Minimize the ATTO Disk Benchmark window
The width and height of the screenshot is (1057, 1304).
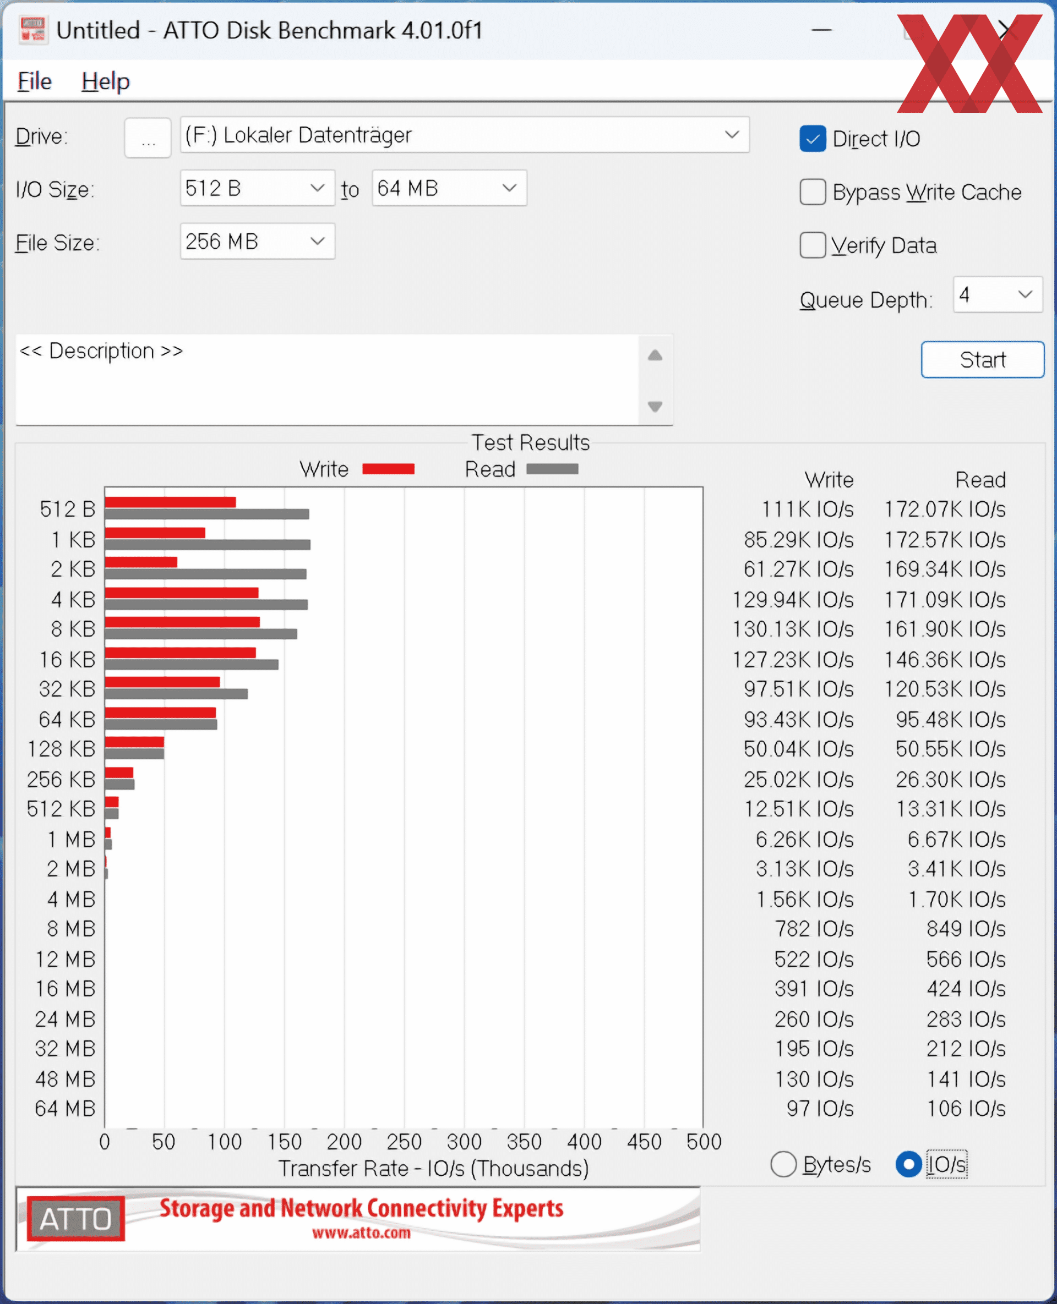click(x=821, y=29)
